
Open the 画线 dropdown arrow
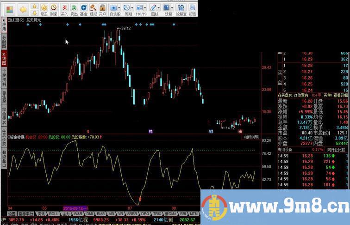(x=160, y=8)
